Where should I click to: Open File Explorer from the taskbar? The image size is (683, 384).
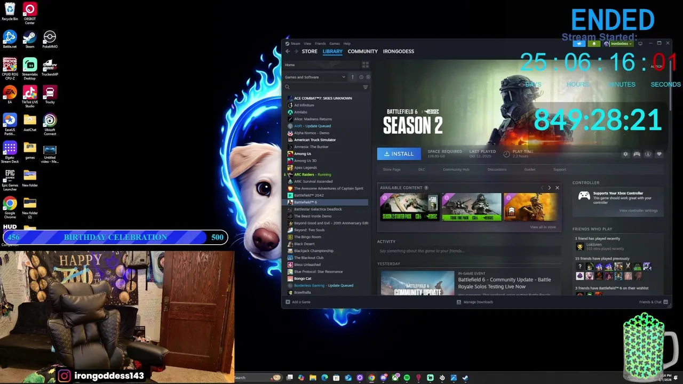[313, 378]
